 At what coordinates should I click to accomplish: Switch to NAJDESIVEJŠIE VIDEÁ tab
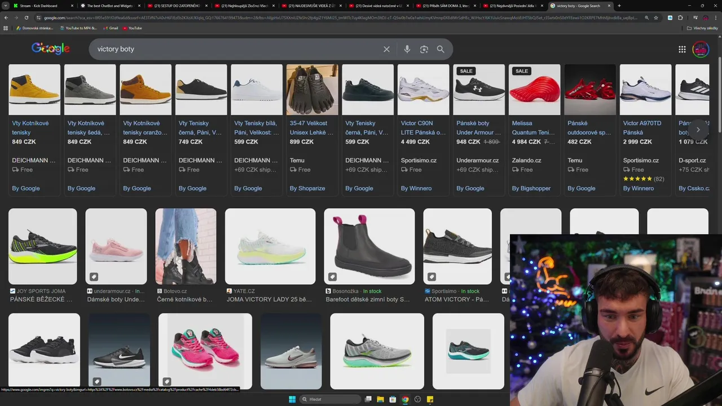tap(312, 6)
